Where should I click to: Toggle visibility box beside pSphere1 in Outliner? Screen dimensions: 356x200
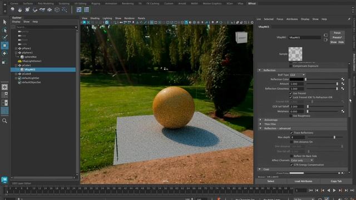pos(16,53)
